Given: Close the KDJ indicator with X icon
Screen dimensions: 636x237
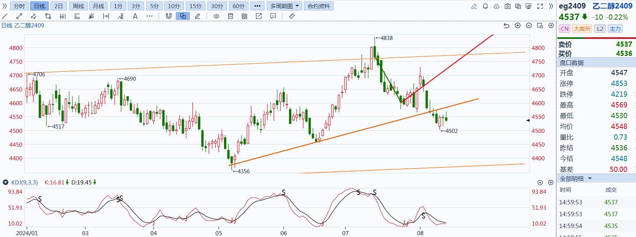Looking at the screenshot, I should click(540, 183).
